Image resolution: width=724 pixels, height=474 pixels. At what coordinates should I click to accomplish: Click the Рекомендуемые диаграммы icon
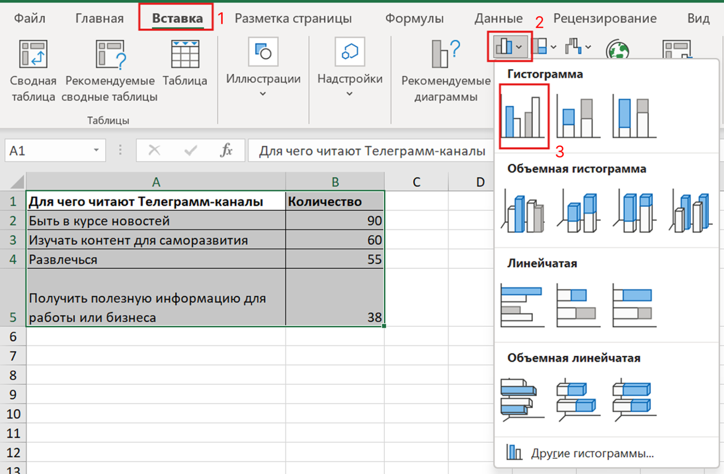(445, 54)
